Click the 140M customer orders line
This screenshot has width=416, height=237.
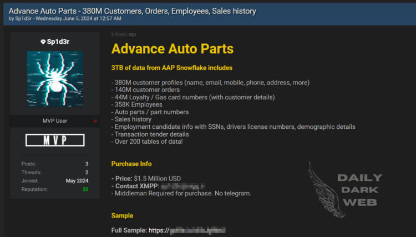[x=145, y=90]
